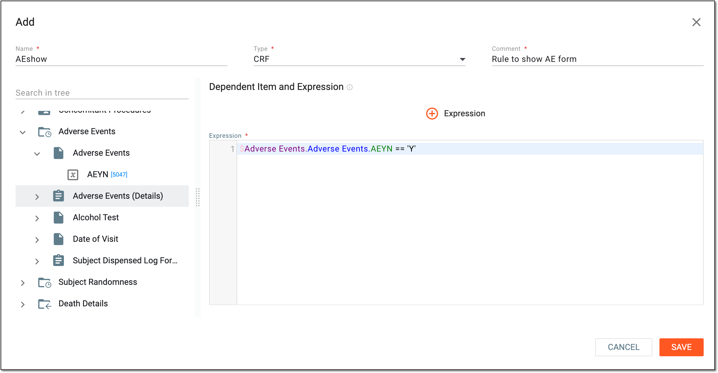This screenshot has width=718, height=373.
Task: Select Adverse Events (Details) tree row
Action: click(102, 196)
